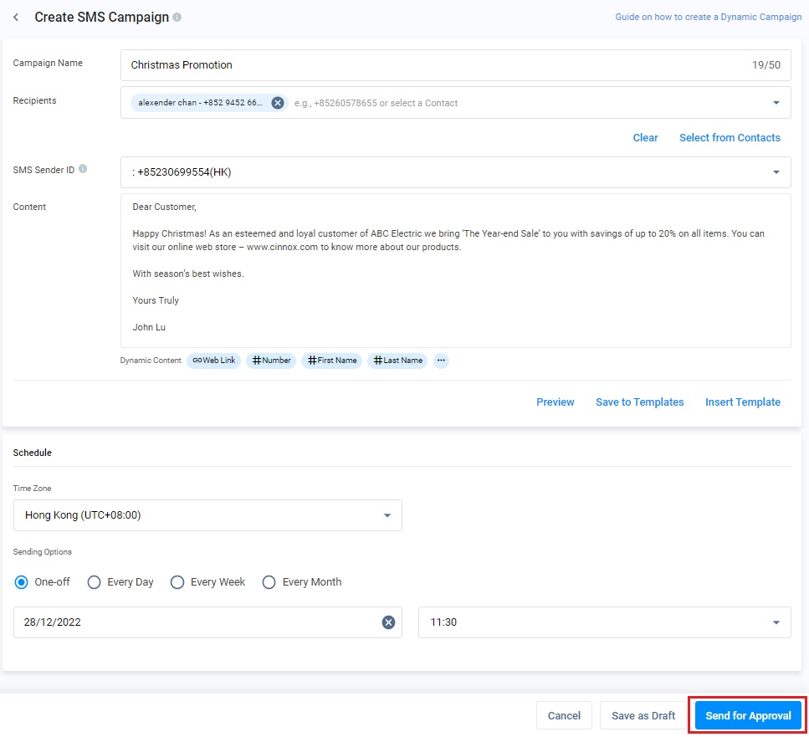
Task: Click into the Content message text area
Action: 456,271
